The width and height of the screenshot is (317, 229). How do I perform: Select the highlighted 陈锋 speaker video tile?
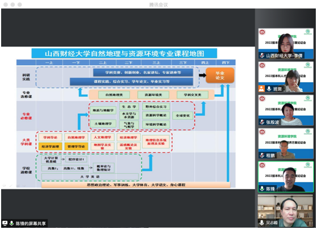click(286, 176)
